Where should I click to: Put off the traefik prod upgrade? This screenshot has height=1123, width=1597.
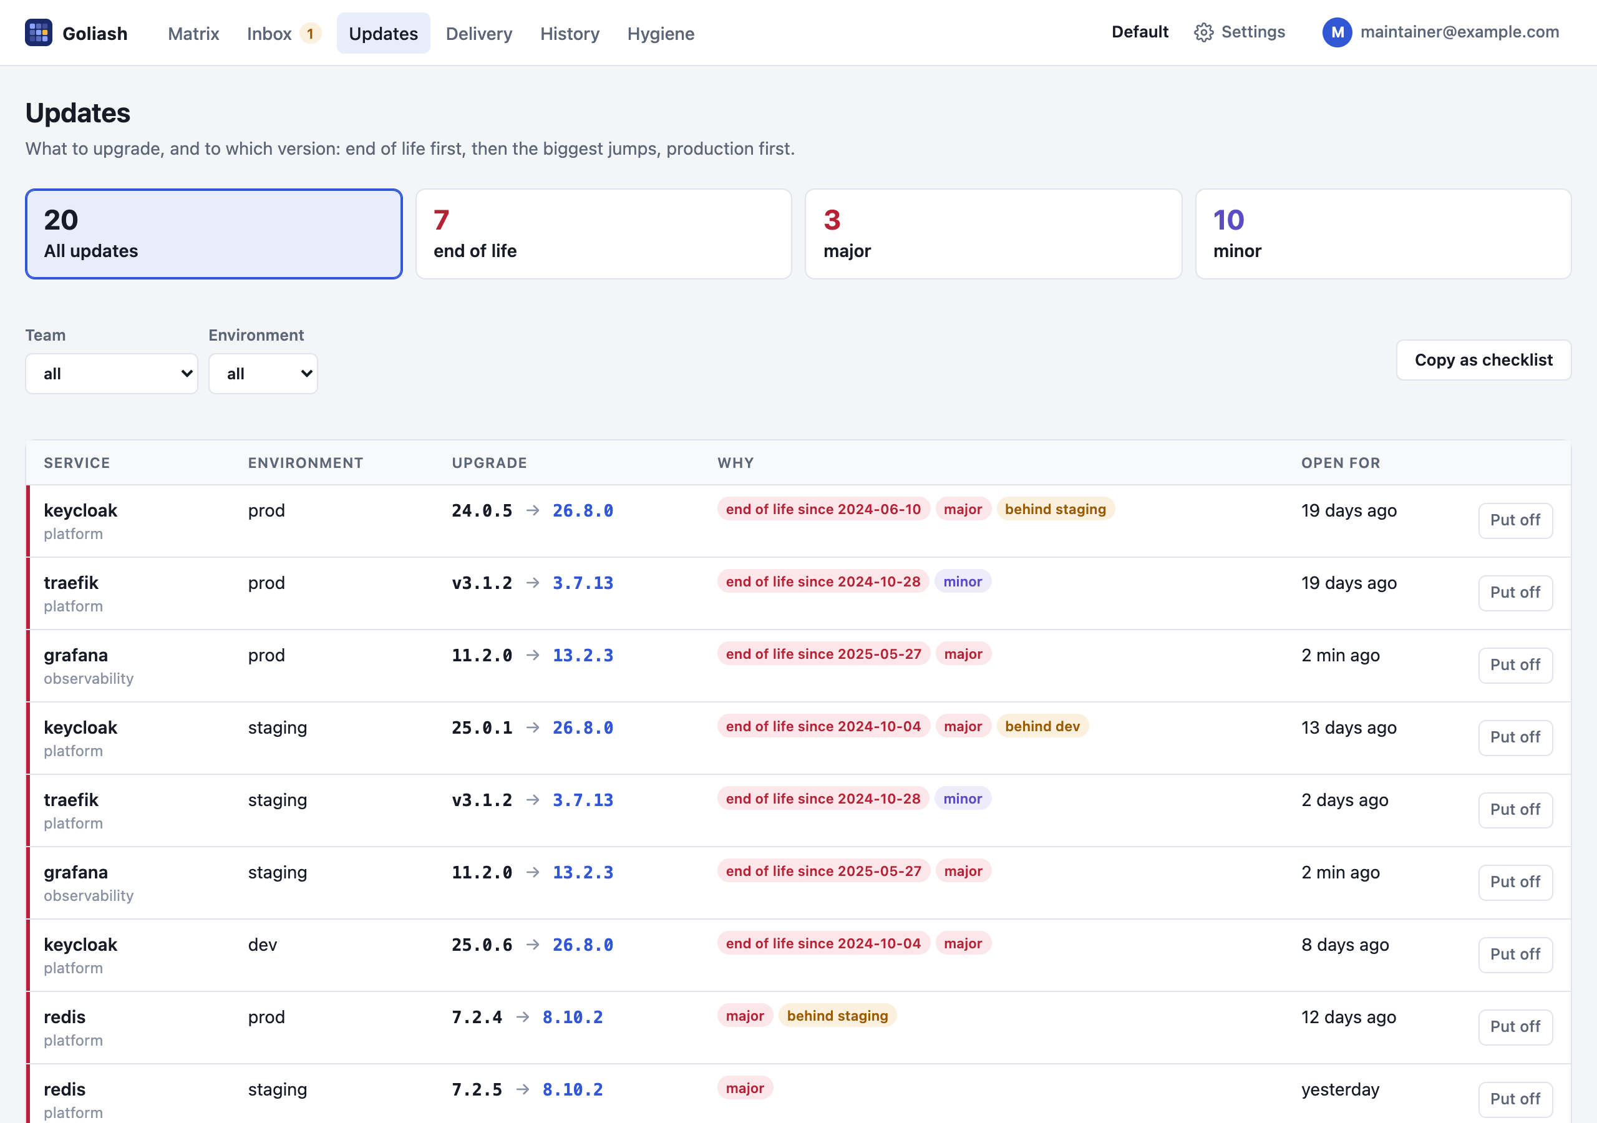click(x=1515, y=593)
